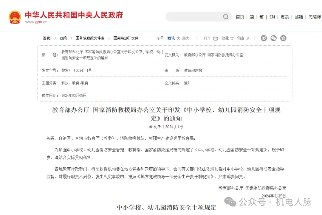
Task: Select the 默认 font size option
Action: click(x=171, y=38)
